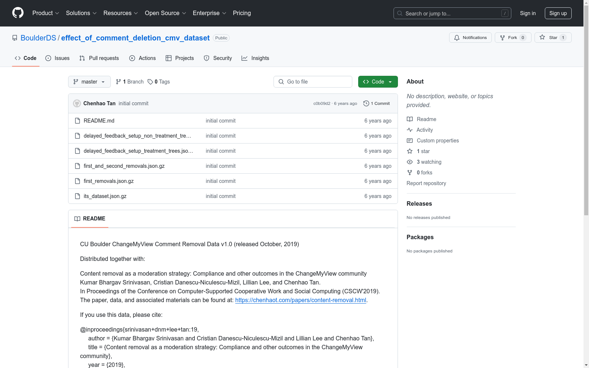
Task: Click Chenhao Tan's avatar icon
Action: click(77, 103)
